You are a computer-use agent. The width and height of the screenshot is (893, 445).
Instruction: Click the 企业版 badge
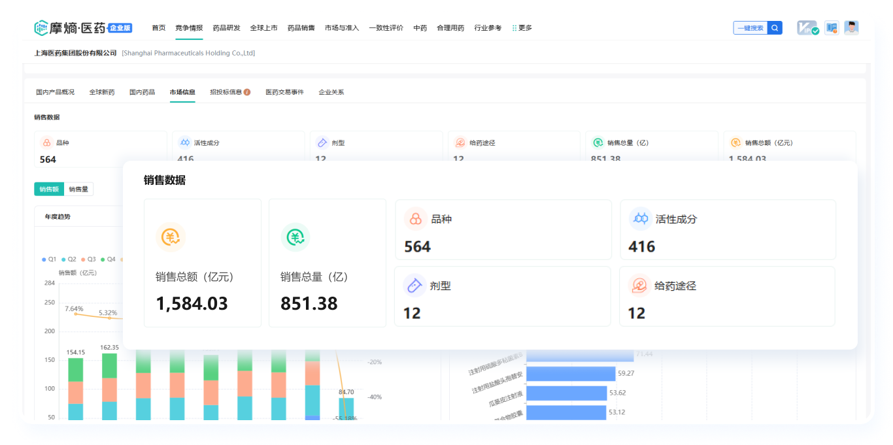(x=120, y=28)
